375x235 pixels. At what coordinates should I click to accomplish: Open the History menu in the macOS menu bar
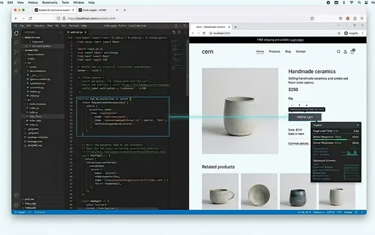33,3
